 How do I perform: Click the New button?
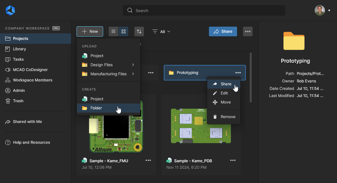[90, 31]
